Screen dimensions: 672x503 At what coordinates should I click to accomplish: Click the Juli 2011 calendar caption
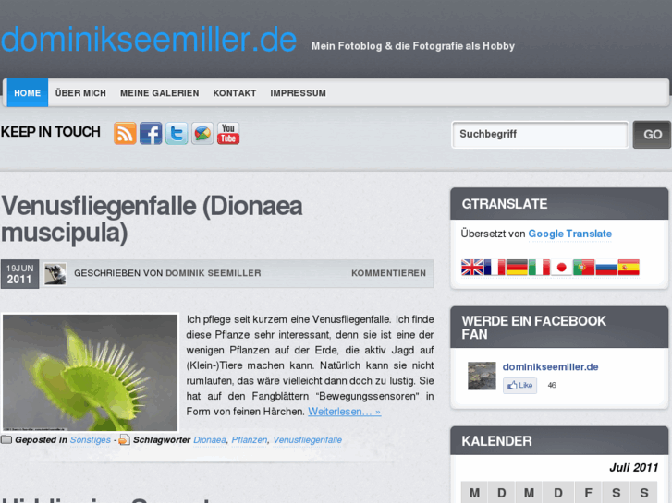pyautogui.click(x=633, y=468)
